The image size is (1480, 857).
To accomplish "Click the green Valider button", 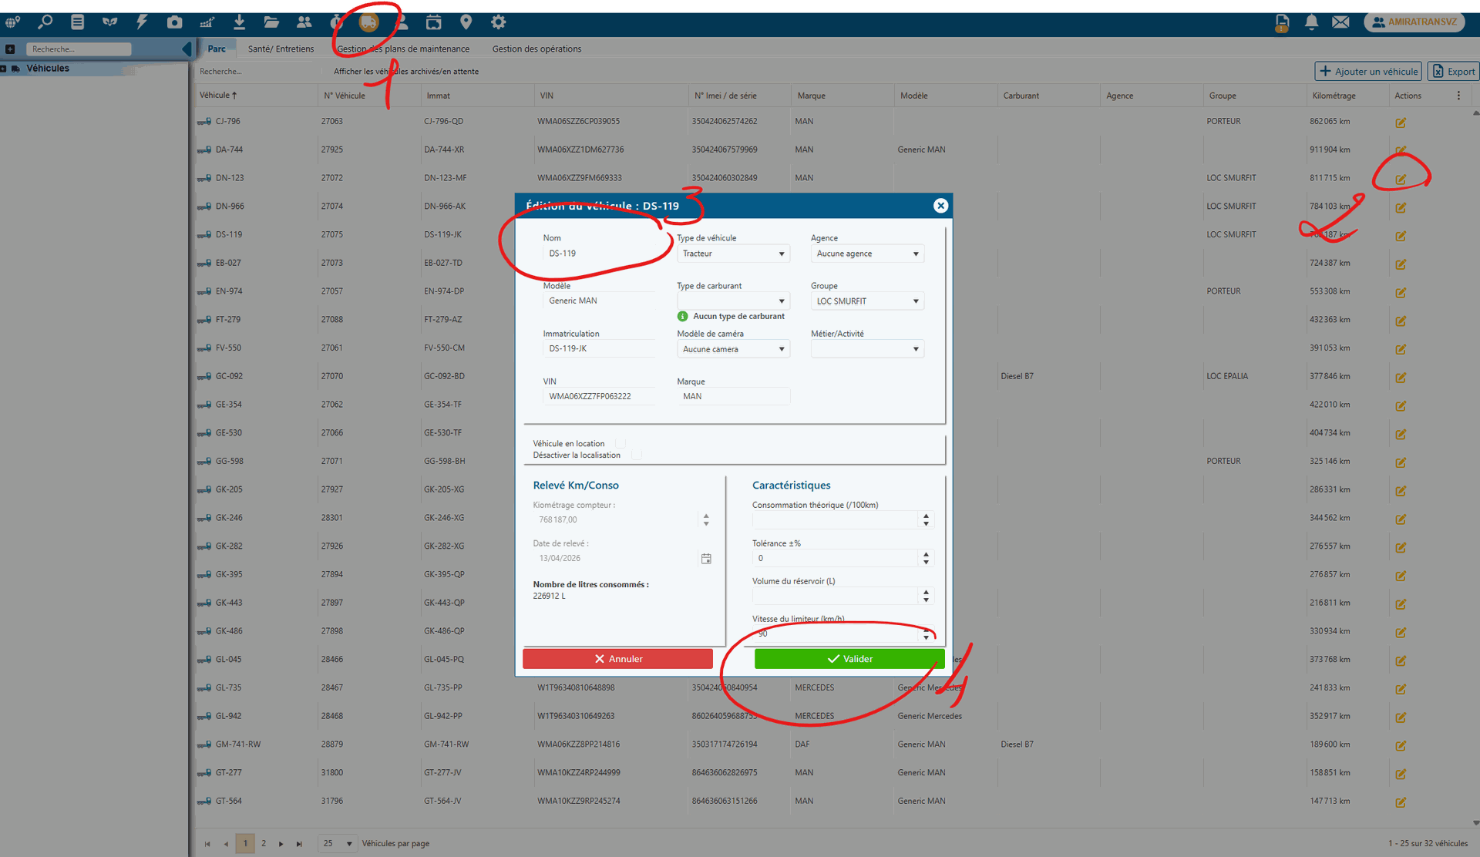I will (x=849, y=659).
